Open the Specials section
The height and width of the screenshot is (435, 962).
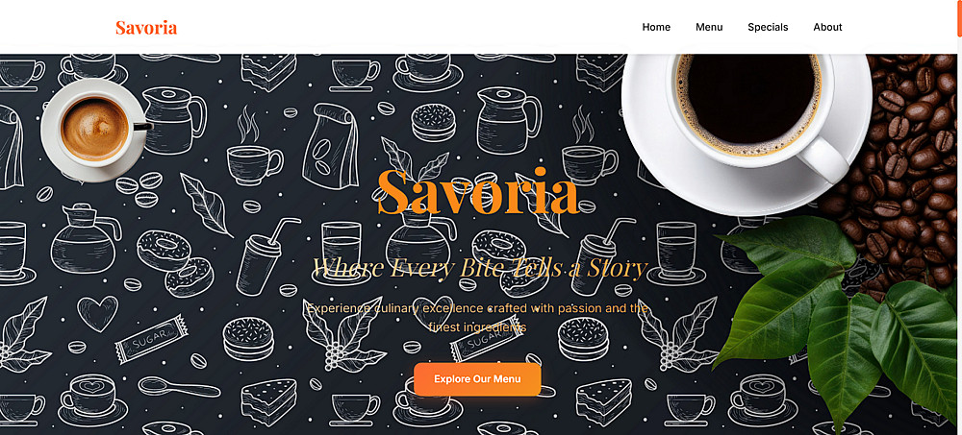coord(768,27)
